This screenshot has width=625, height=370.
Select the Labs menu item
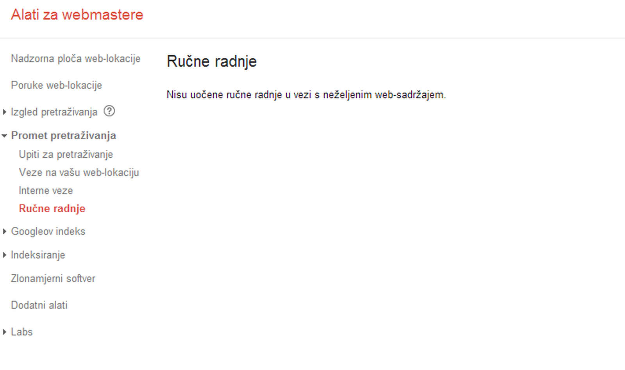click(x=22, y=332)
